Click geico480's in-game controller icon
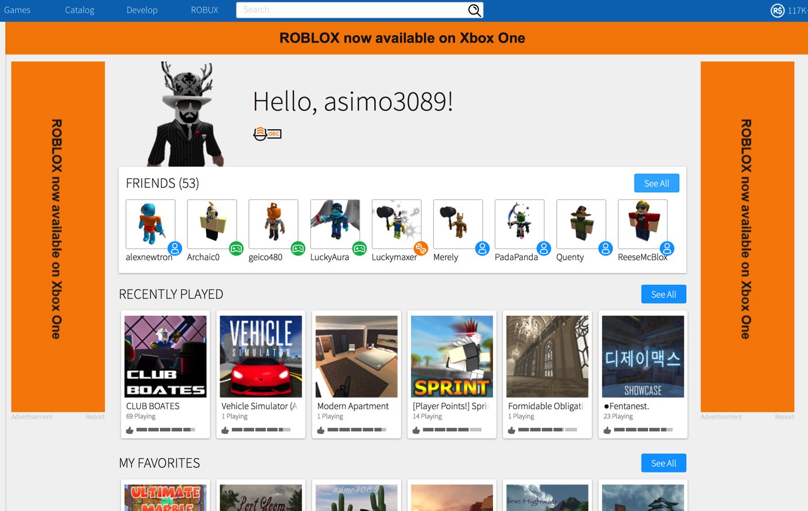Screen dimensions: 808x511 [298, 248]
